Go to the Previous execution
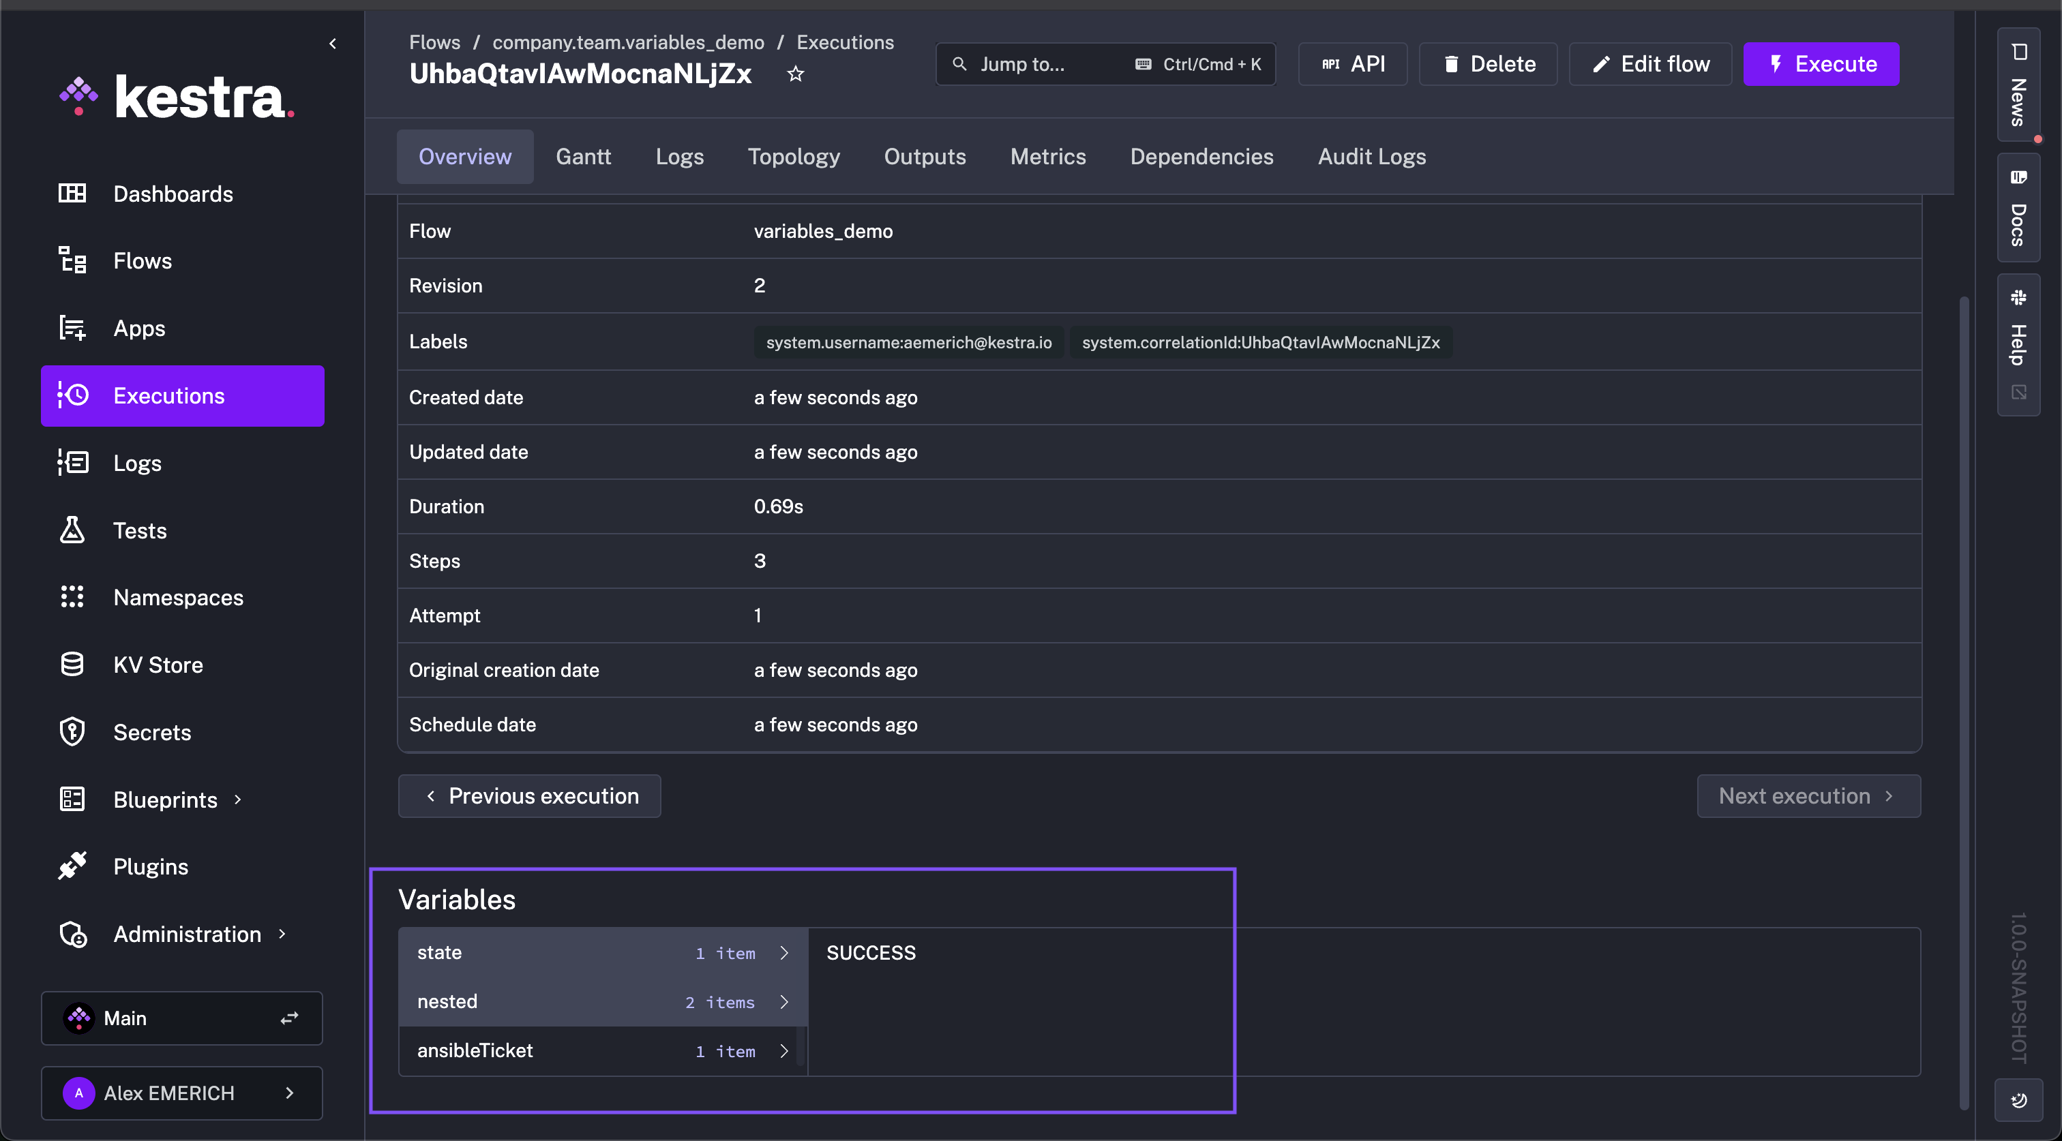 (529, 796)
